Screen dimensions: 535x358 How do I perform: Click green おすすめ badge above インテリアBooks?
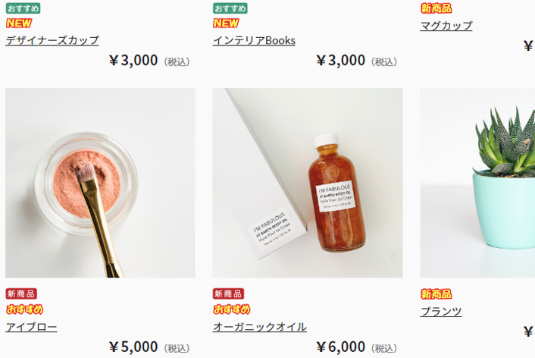230,8
